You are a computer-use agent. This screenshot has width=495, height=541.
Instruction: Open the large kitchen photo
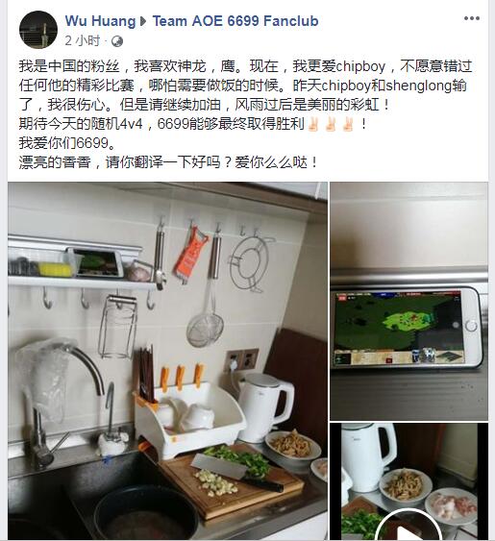point(167,361)
